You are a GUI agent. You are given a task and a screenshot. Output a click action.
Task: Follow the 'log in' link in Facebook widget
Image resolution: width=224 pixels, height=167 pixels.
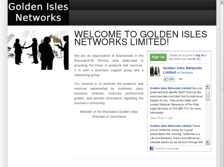tap(200, 55)
